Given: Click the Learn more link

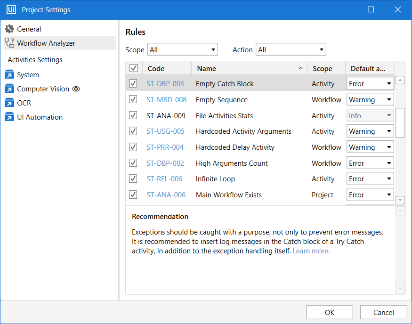Looking at the screenshot, I should (x=311, y=251).
